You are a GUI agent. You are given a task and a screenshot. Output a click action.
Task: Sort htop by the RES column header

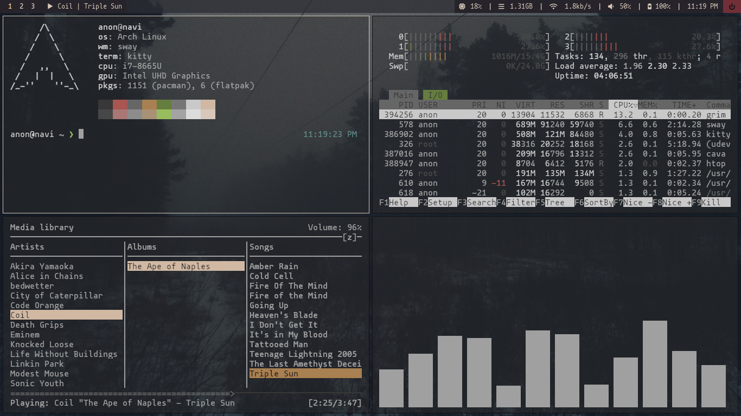557,105
